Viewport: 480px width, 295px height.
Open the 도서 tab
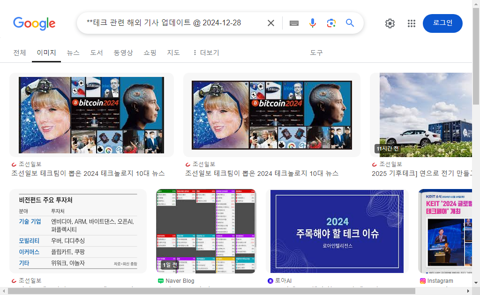[x=97, y=53]
